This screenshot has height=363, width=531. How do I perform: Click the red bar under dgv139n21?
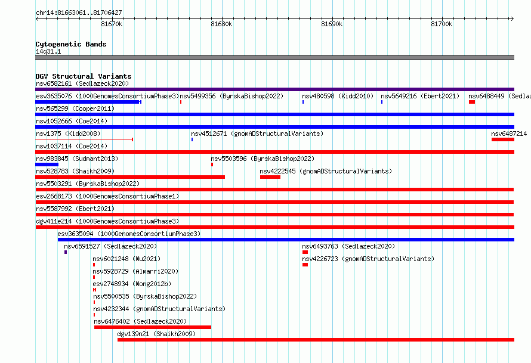pos(316,340)
